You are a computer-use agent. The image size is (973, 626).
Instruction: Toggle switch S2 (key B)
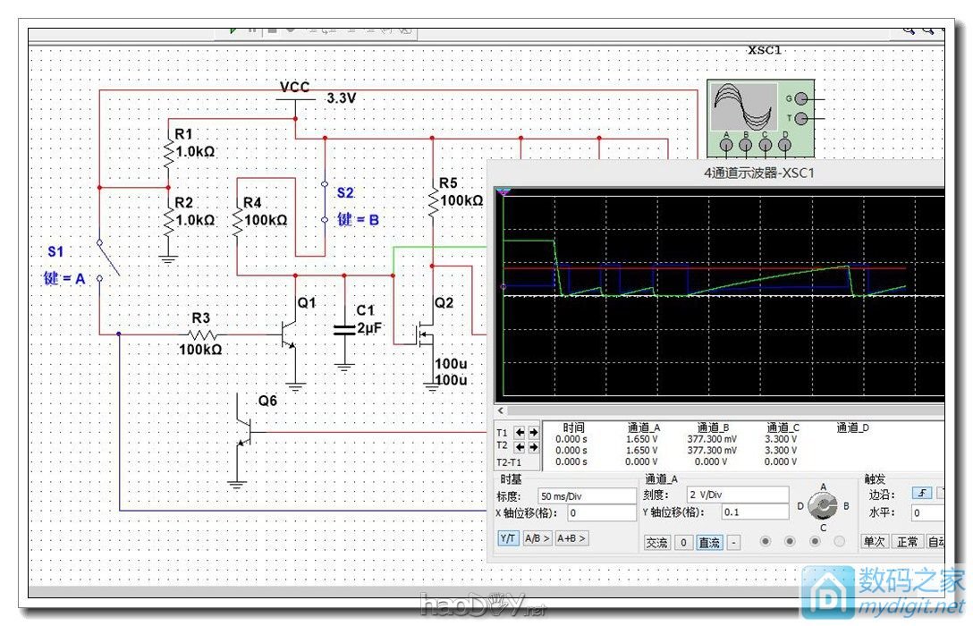[x=325, y=201]
